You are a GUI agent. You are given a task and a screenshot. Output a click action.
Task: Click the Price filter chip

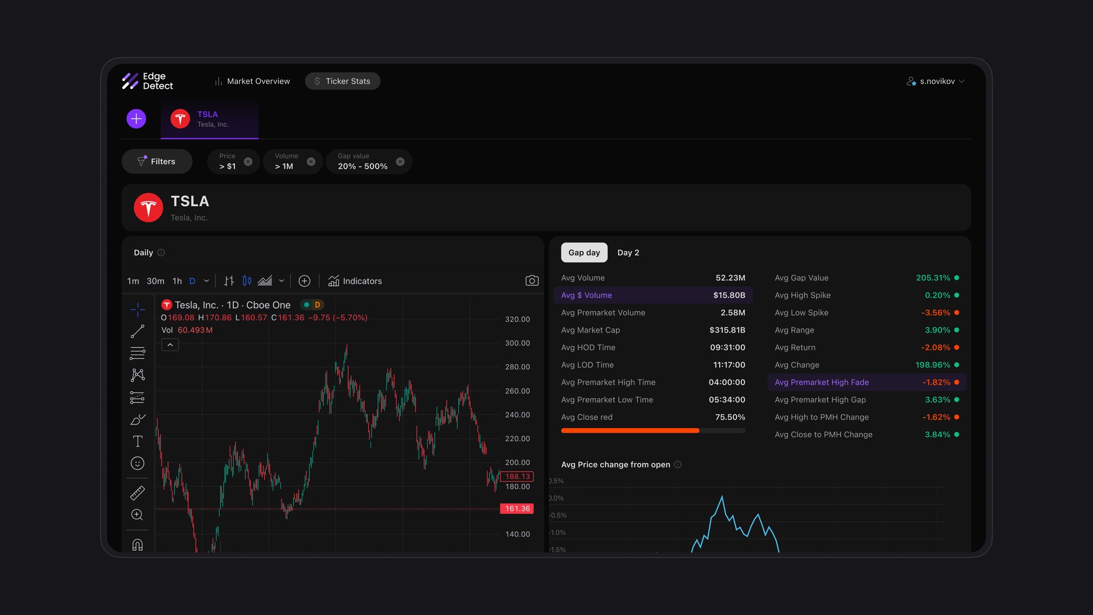coord(233,162)
